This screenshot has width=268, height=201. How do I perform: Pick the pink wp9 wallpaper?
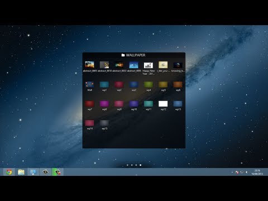(x=119, y=104)
